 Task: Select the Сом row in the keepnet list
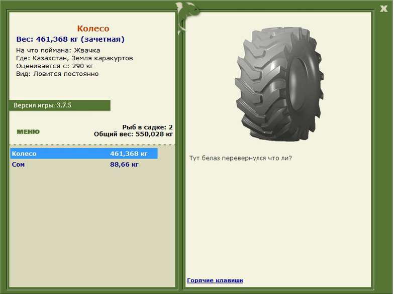(84, 164)
